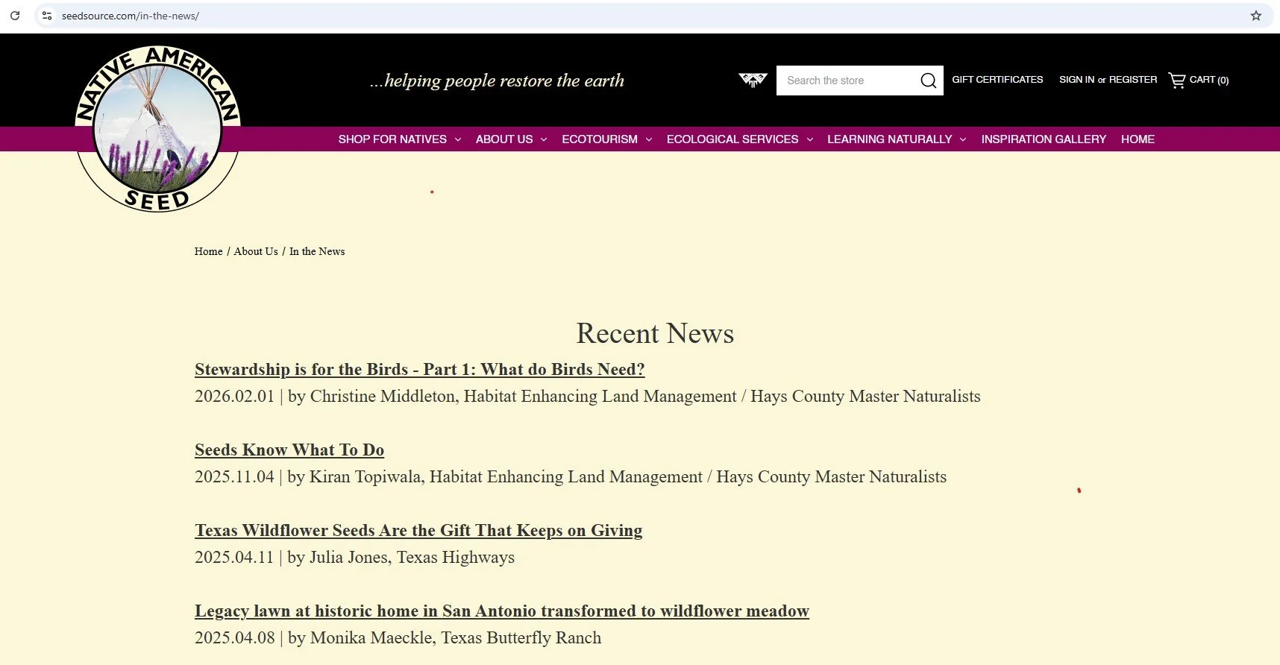This screenshot has width=1280, height=665.
Task: Click the 2025.04.11 Julia Jones byline
Action: (x=354, y=558)
